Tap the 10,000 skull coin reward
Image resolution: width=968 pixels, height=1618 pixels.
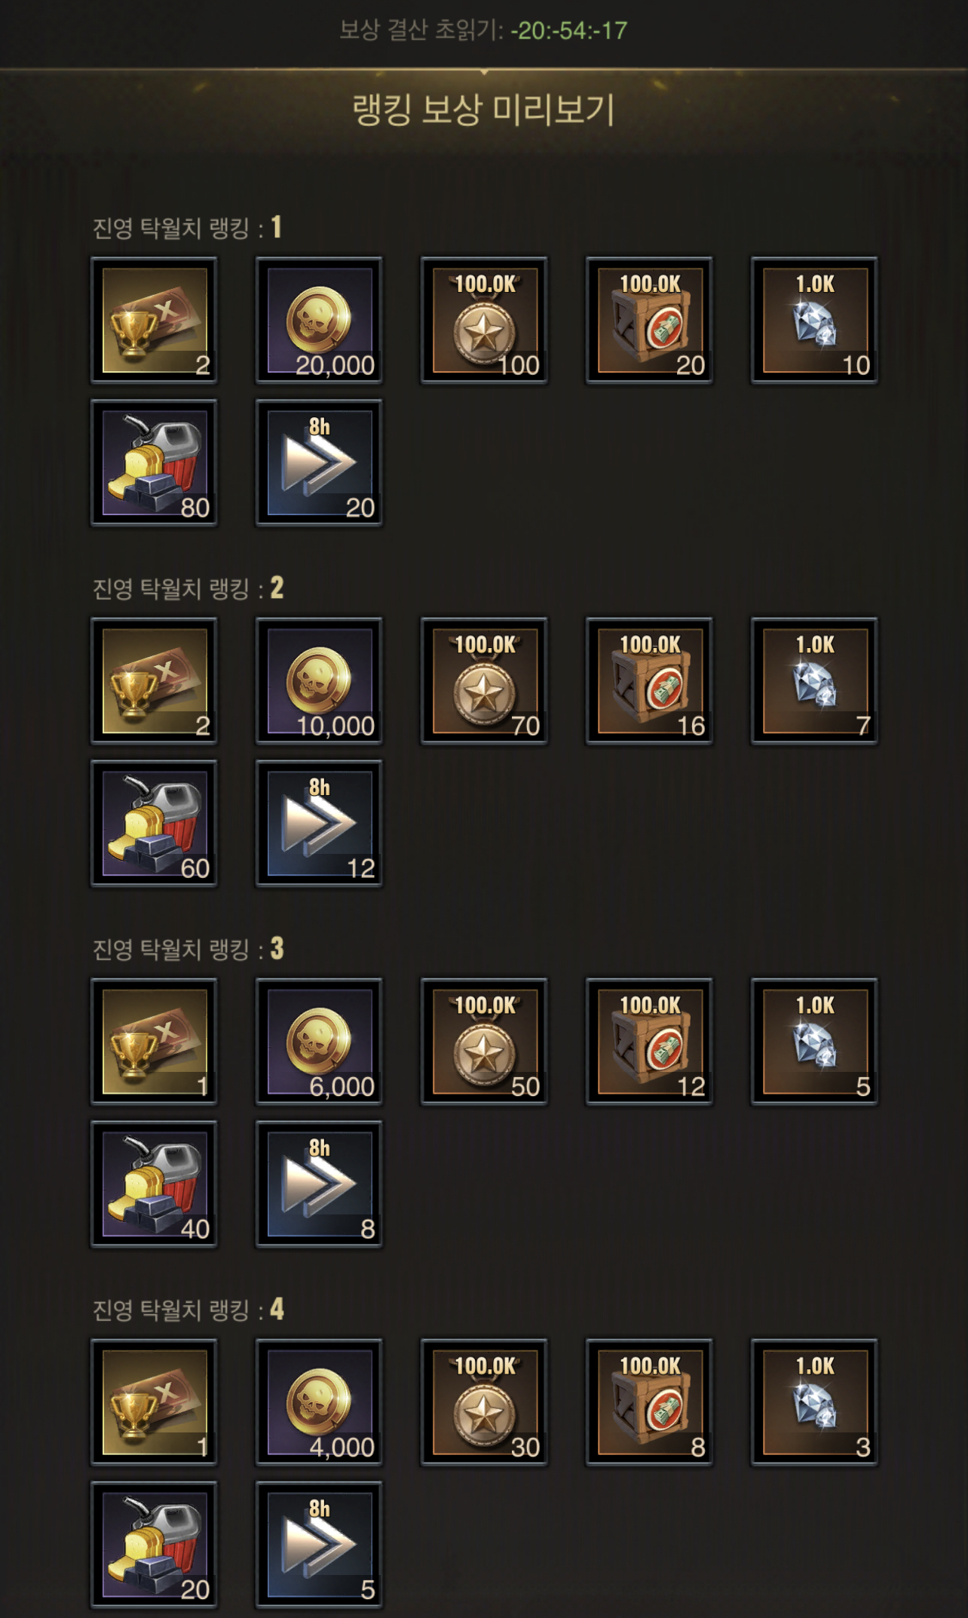coord(319,680)
